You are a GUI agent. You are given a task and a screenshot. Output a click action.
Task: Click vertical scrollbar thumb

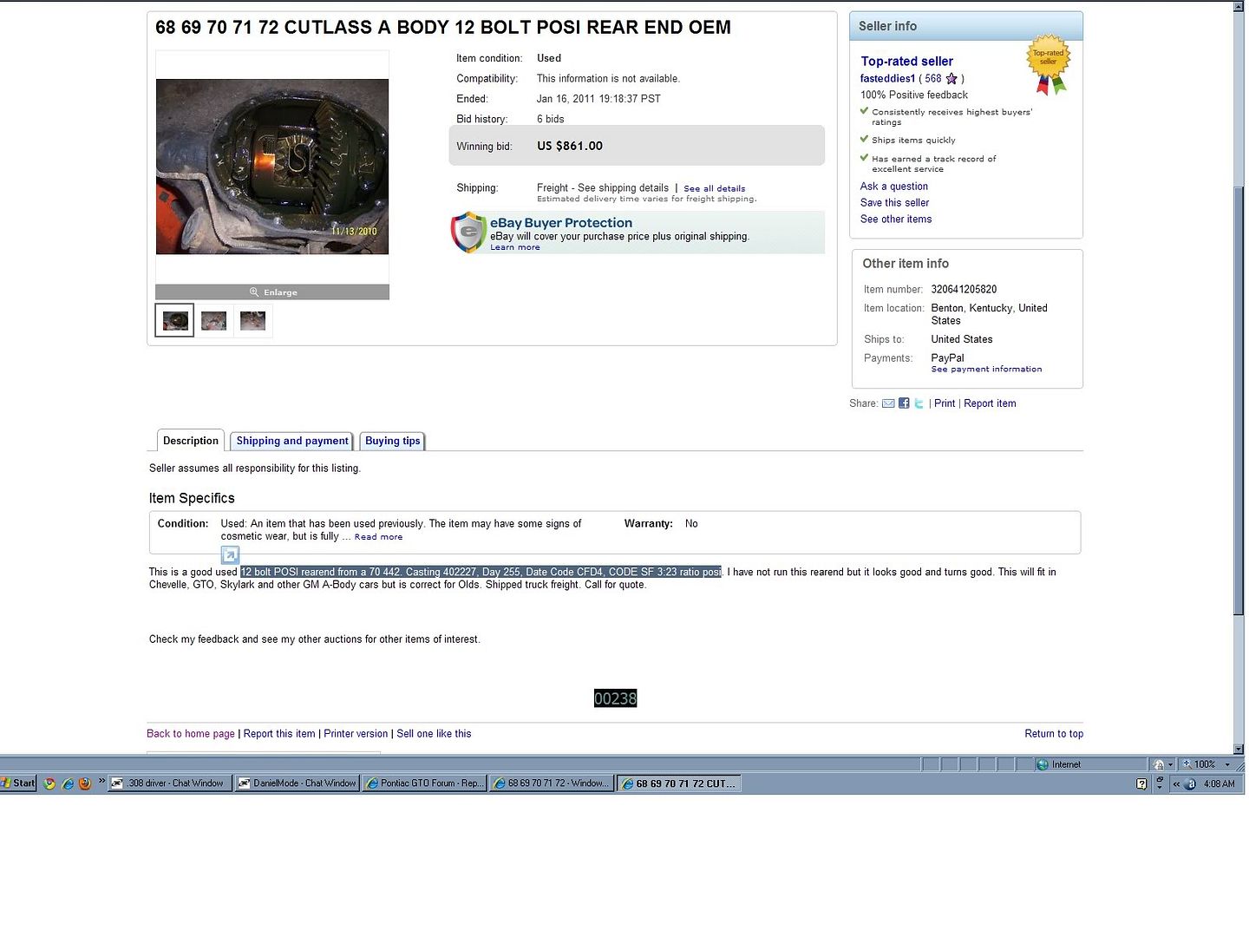(x=1239, y=399)
